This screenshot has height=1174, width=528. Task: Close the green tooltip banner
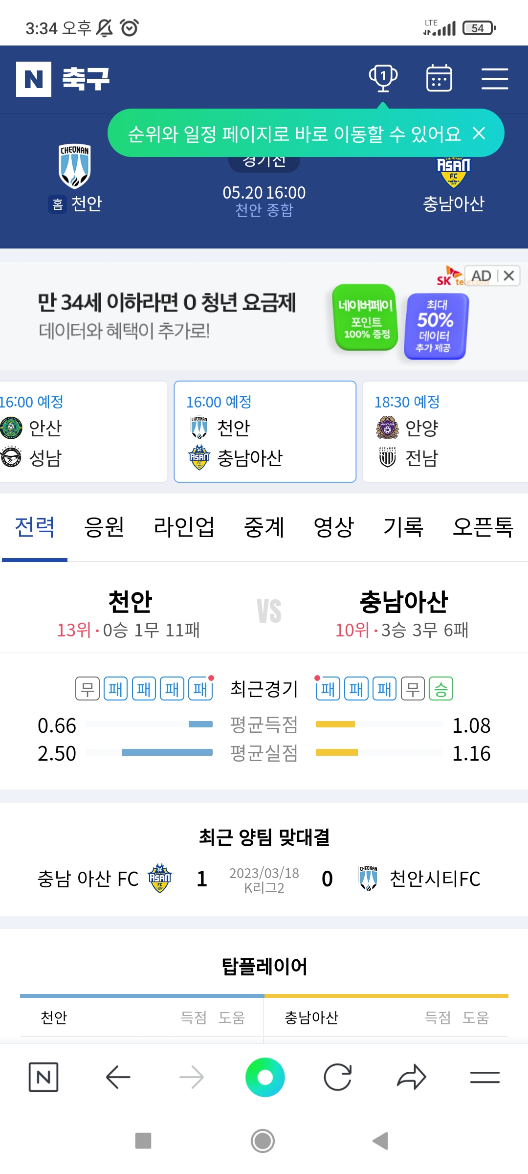click(x=479, y=133)
